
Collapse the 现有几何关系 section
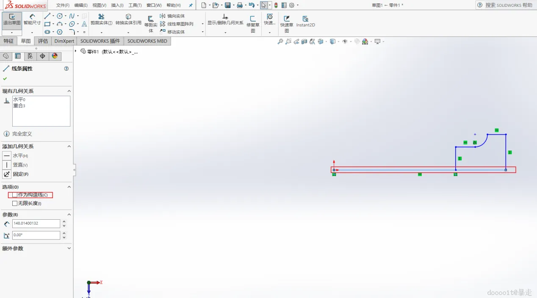(69, 91)
